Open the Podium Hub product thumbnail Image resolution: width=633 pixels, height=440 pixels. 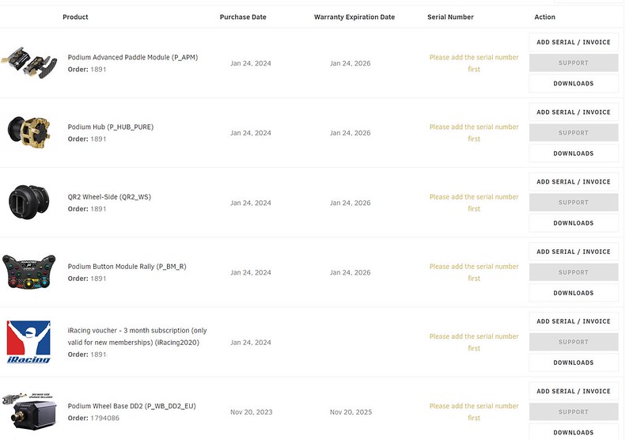point(28,132)
